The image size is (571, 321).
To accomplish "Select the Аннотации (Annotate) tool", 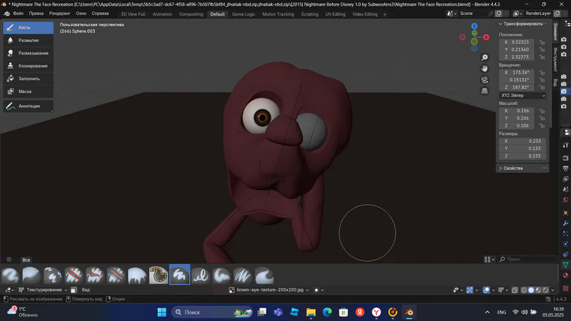I will [x=29, y=106].
